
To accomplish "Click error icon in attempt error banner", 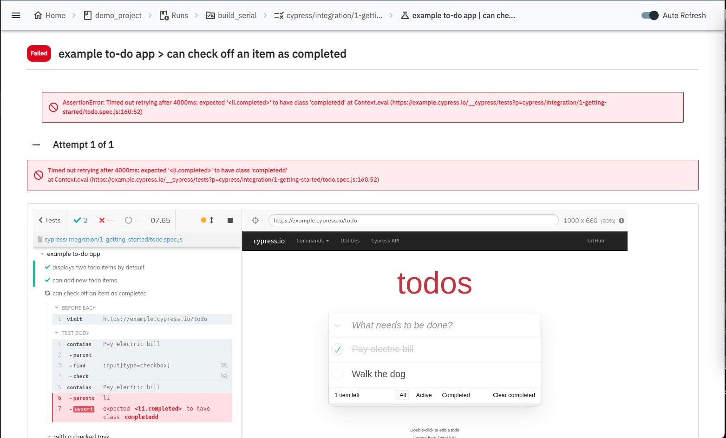I will 39,175.
